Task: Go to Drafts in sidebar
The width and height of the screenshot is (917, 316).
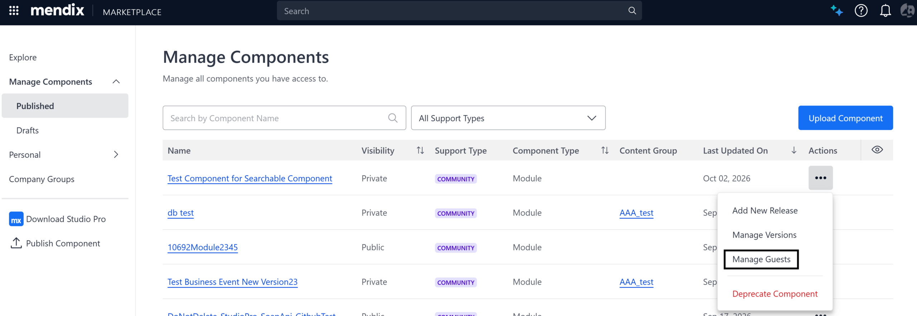Action: tap(28, 131)
